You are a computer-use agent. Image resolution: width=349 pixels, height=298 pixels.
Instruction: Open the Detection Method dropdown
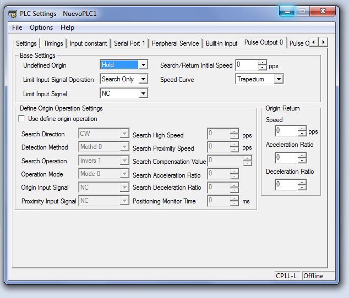tap(124, 147)
